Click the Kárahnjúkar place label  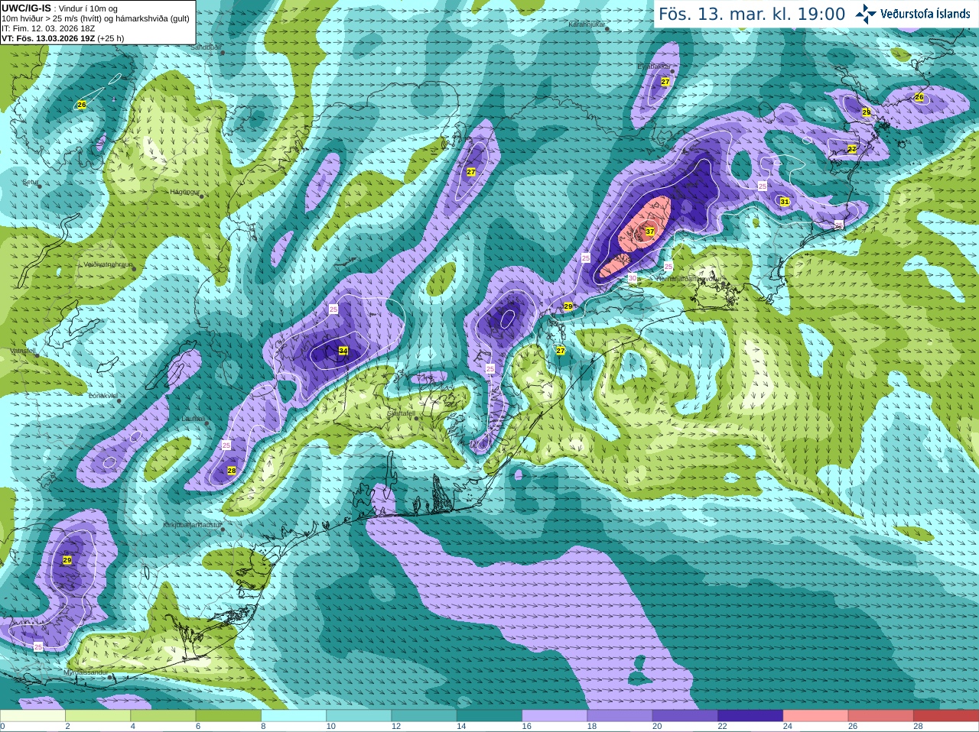pyautogui.click(x=587, y=24)
